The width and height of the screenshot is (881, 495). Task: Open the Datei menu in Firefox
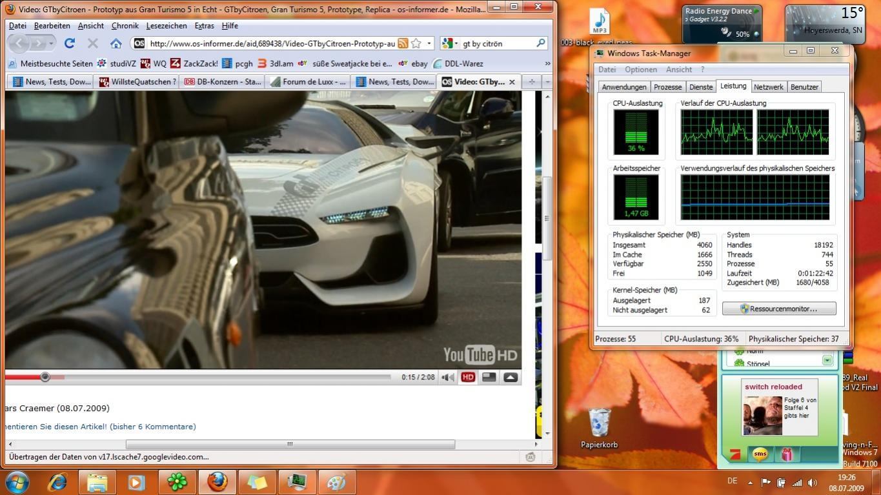click(17, 26)
